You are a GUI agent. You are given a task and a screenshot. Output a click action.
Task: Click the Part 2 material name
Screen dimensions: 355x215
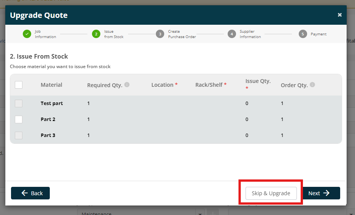click(x=48, y=119)
